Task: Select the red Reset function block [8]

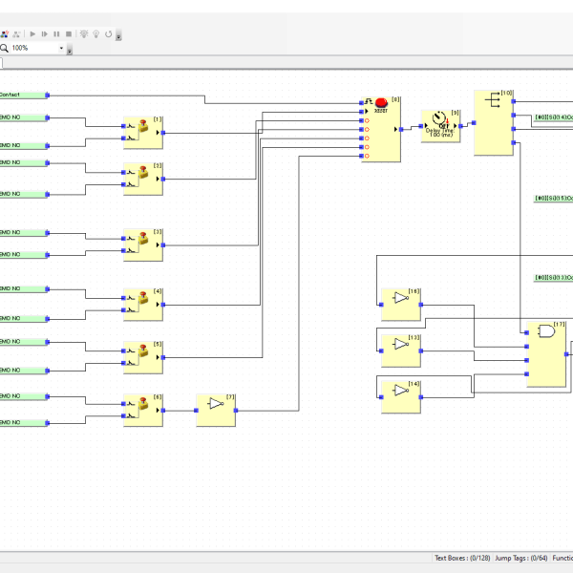Action: pos(381,129)
